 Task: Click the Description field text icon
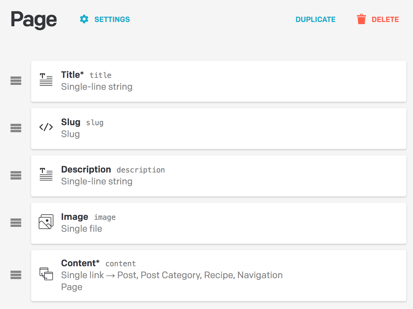46,174
